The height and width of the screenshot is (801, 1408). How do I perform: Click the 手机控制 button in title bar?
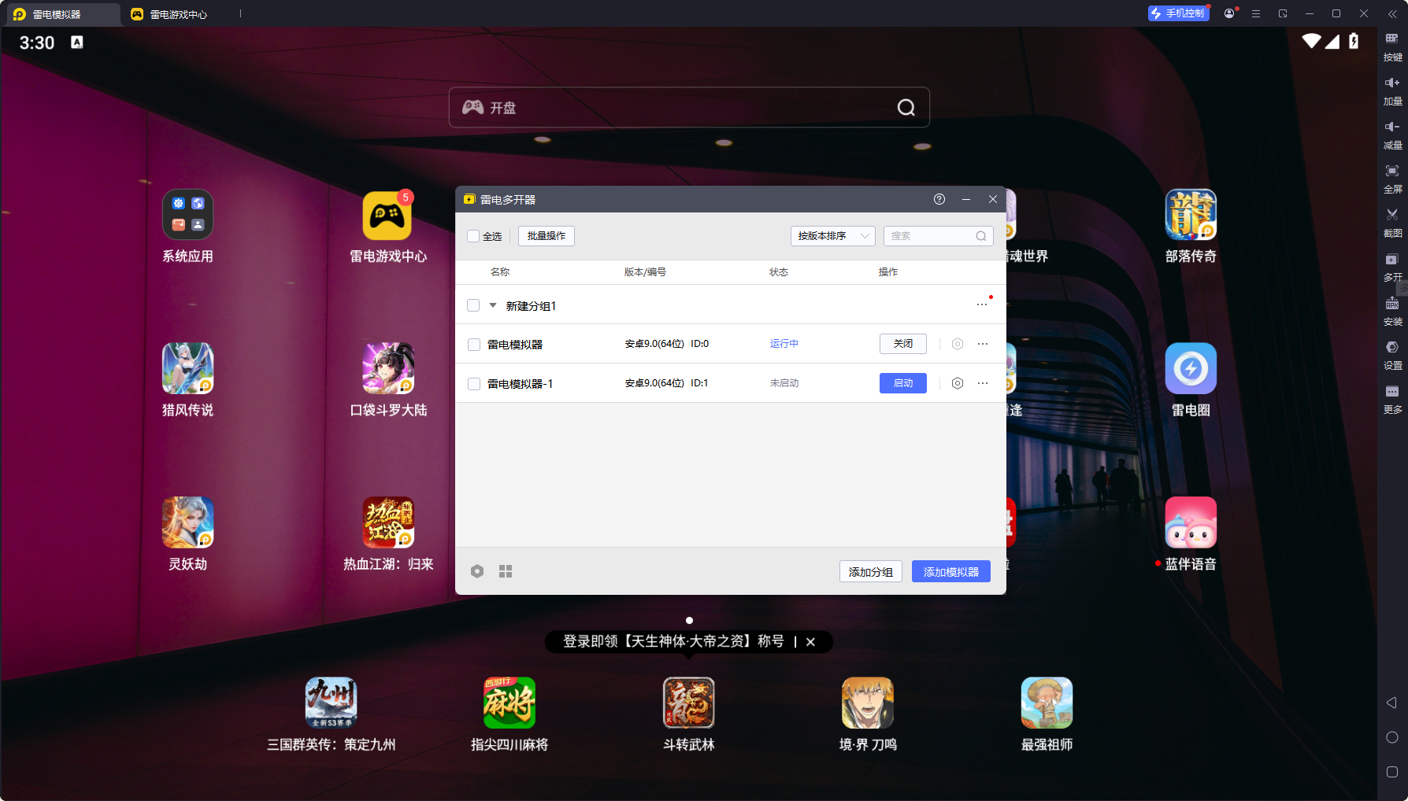tap(1178, 13)
